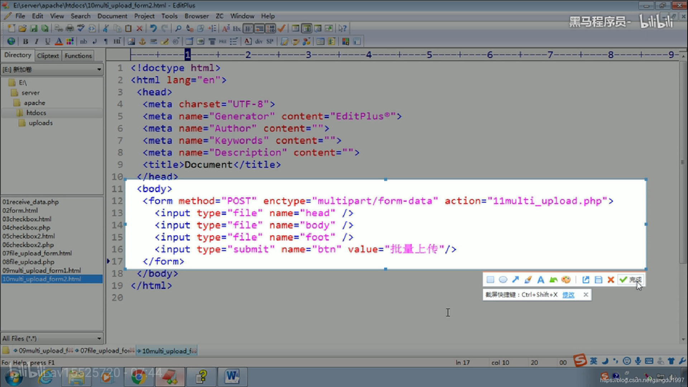688x387 pixels.
Task: Click the Cut scissors toolbar icon
Action: click(106, 28)
